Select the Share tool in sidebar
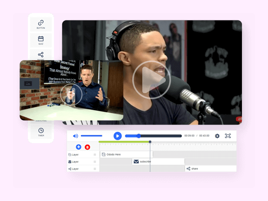This screenshot has width=268, height=201. [x=41, y=55]
